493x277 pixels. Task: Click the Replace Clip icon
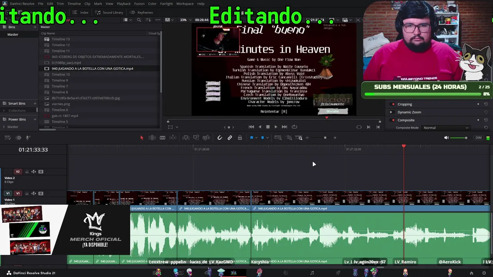click(206, 138)
